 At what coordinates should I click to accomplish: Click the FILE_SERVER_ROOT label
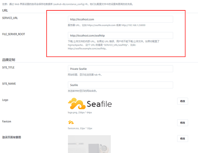(x=13, y=34)
